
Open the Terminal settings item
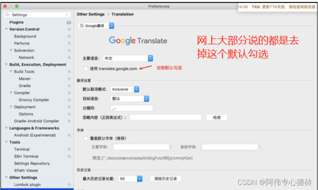click(22, 149)
